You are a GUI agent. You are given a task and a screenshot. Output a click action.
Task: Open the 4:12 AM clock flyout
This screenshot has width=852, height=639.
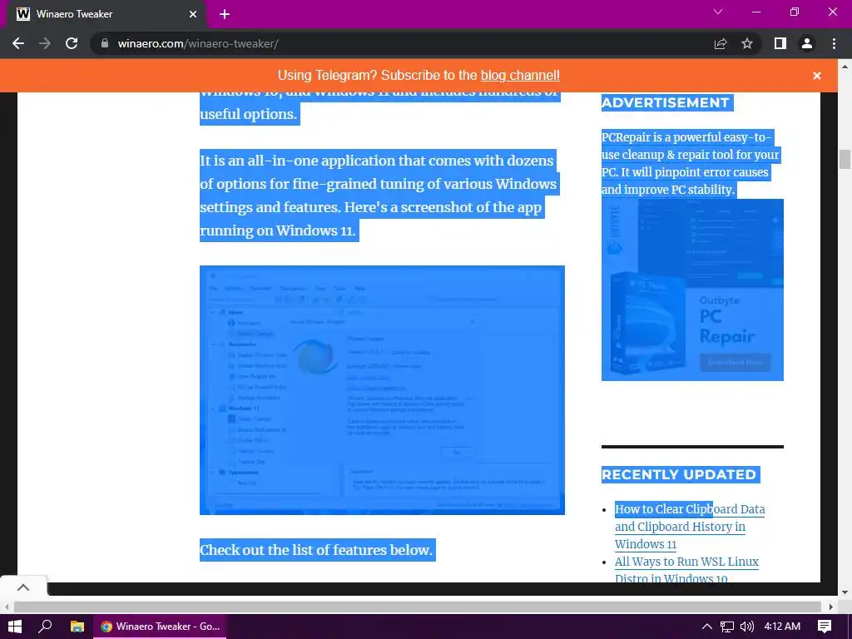[782, 627]
